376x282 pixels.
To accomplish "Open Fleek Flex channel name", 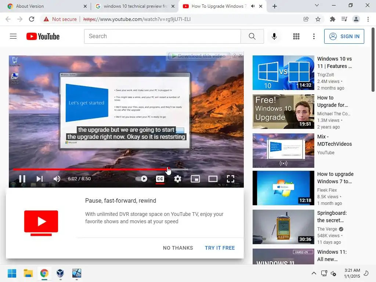I will 327,190.
